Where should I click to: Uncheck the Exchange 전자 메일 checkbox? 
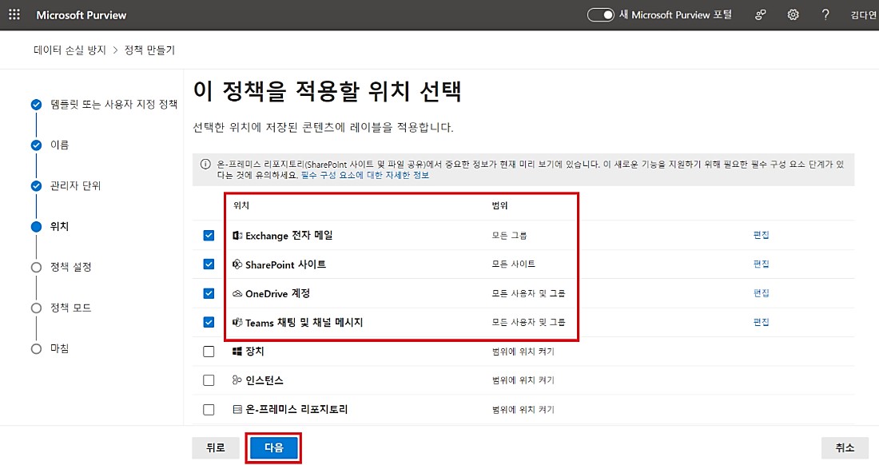coord(209,235)
